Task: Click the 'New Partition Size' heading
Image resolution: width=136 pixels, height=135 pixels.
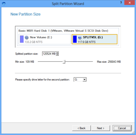Action: tap(25, 14)
